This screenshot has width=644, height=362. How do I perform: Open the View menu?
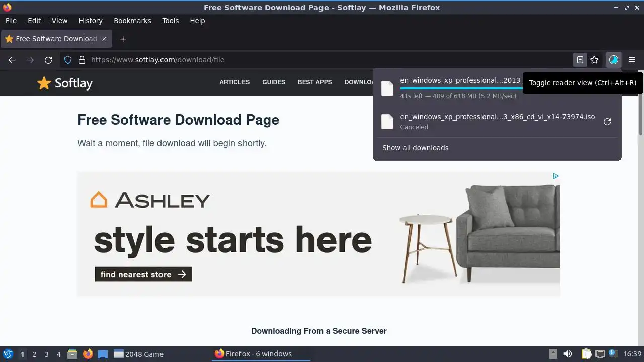(x=59, y=21)
